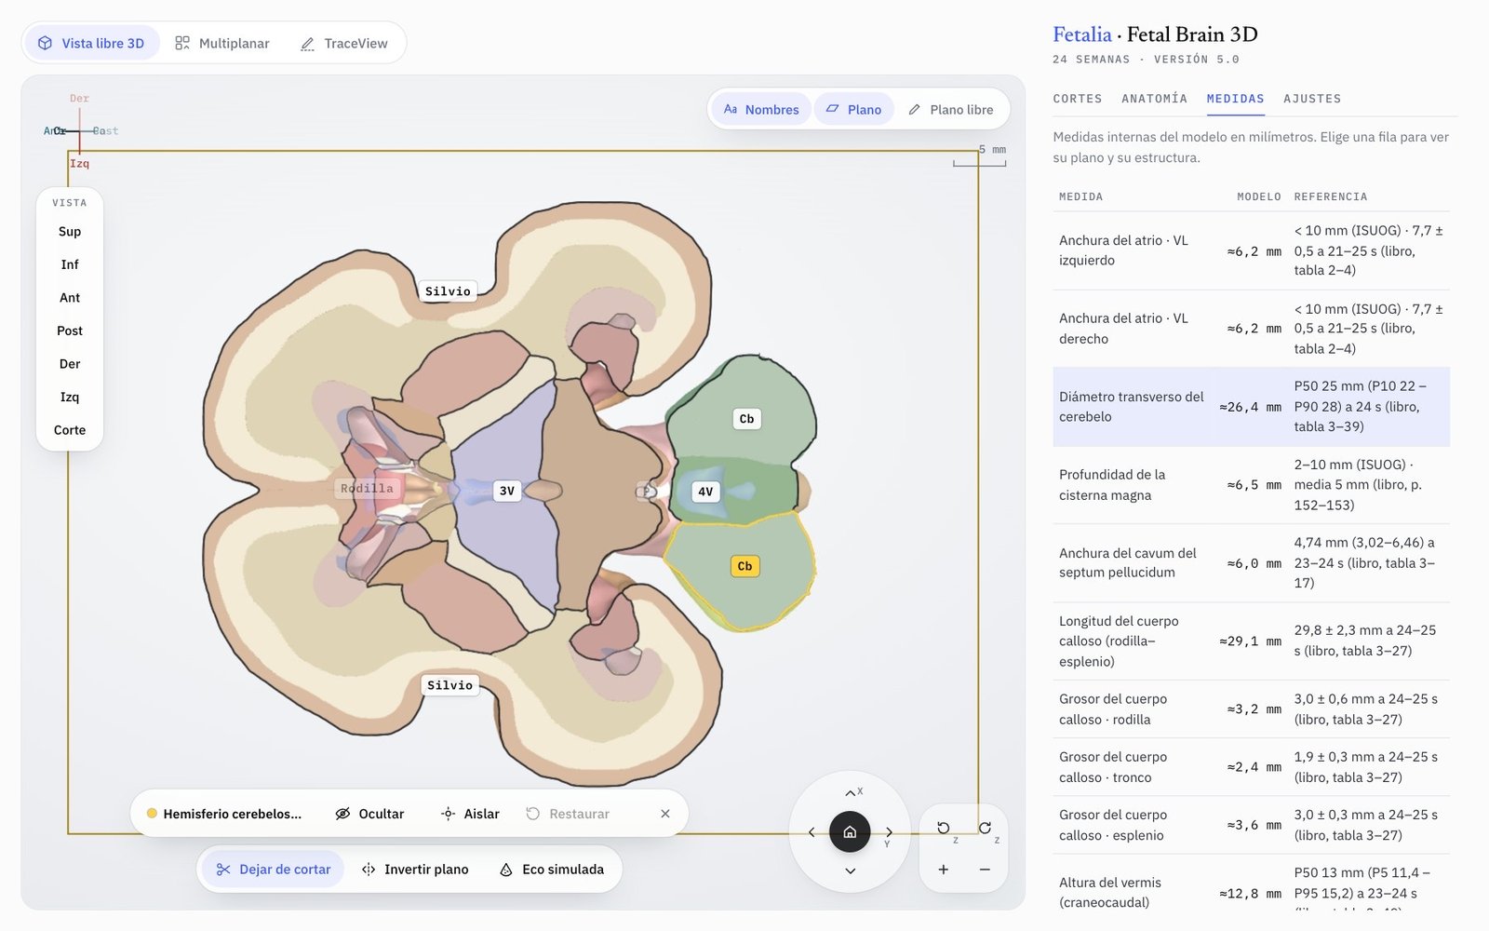Select Anchura del cavum del septum pellucidum row

(x=1252, y=562)
